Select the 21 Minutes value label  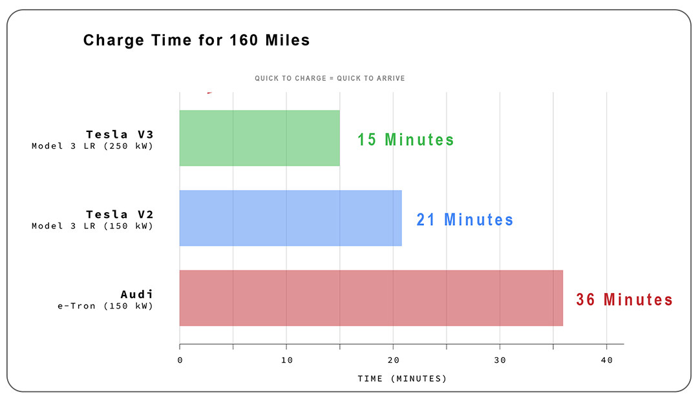tap(465, 220)
